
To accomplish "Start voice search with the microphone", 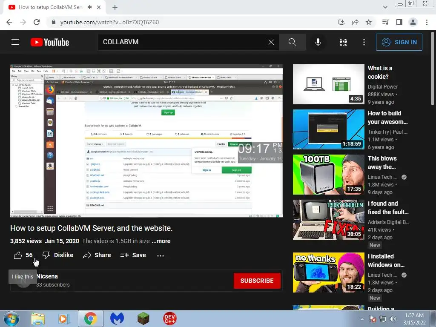I will [x=318, y=42].
